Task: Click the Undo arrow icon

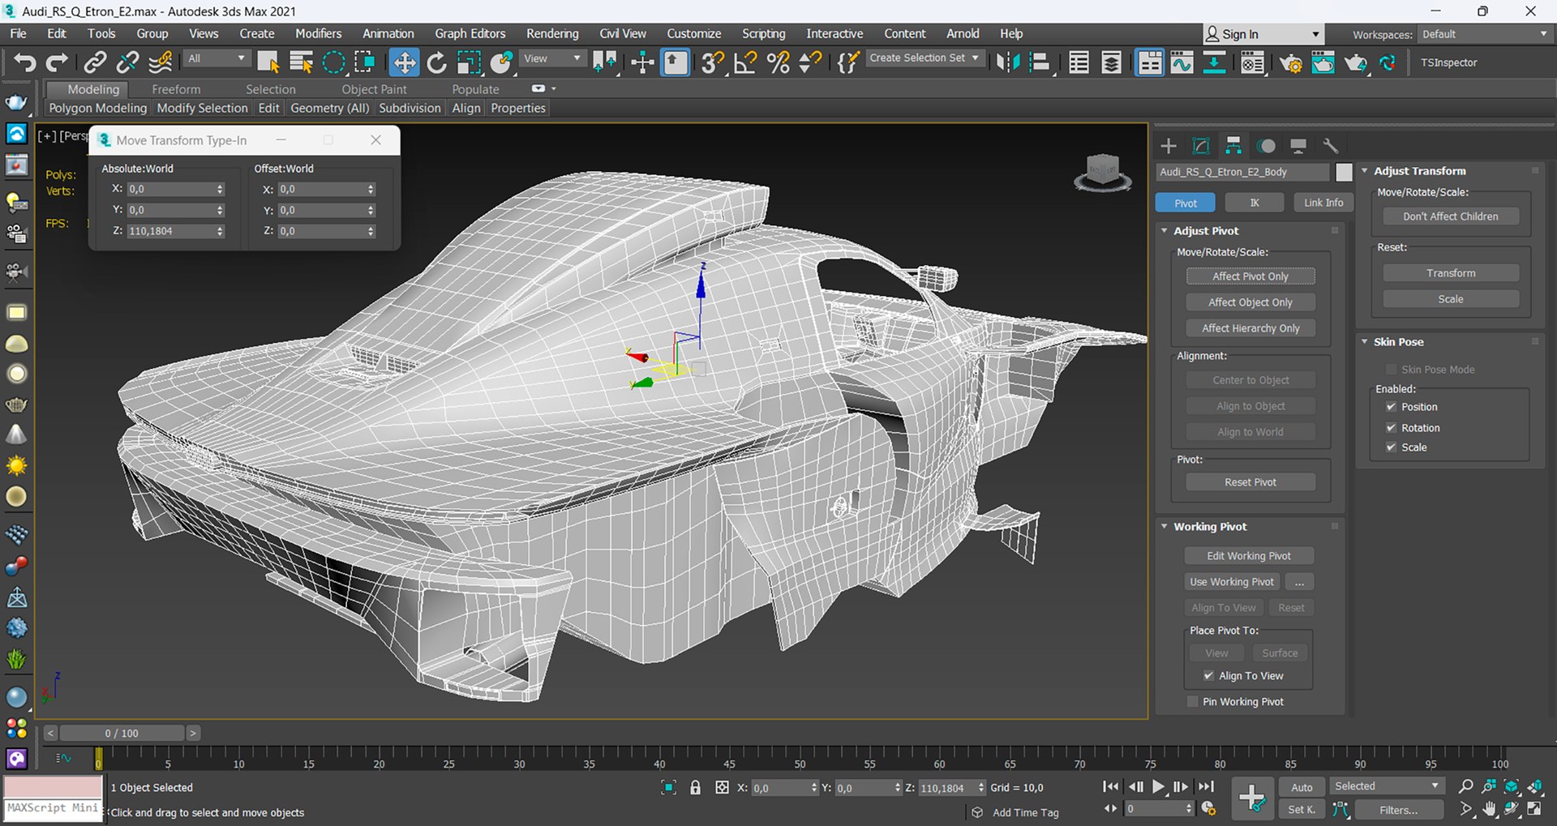Action: tap(25, 62)
